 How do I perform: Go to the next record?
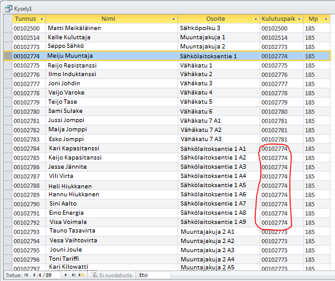click(66, 275)
